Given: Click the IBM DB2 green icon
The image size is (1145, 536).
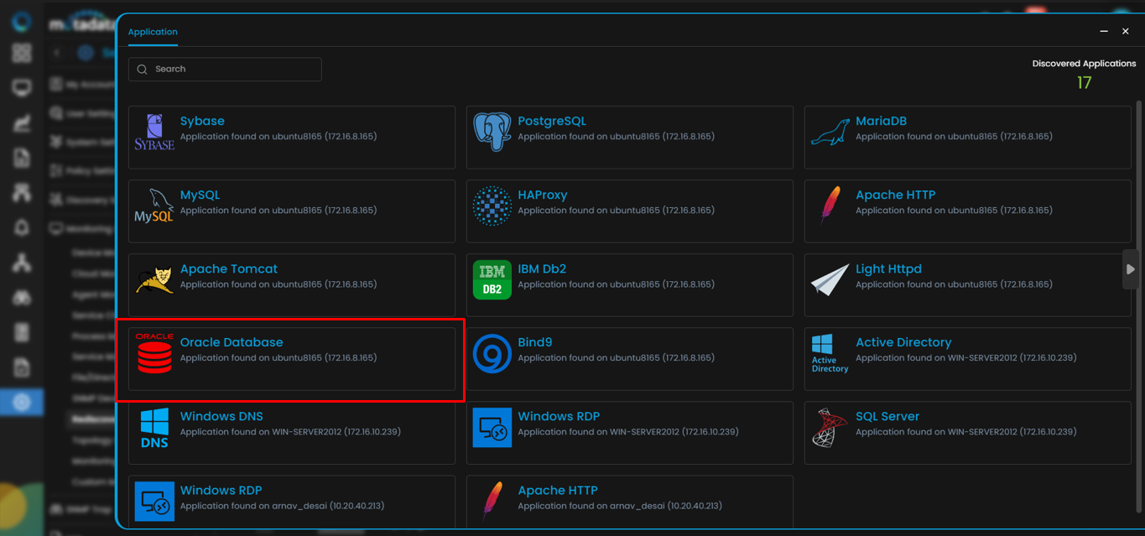Looking at the screenshot, I should click(x=492, y=279).
